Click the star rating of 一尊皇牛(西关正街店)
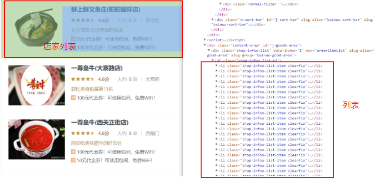Image resolution: width=385 pixels, height=183 pixels. point(83,133)
